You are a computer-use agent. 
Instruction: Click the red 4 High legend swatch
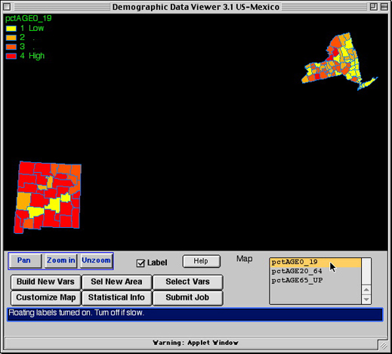[x=11, y=56]
